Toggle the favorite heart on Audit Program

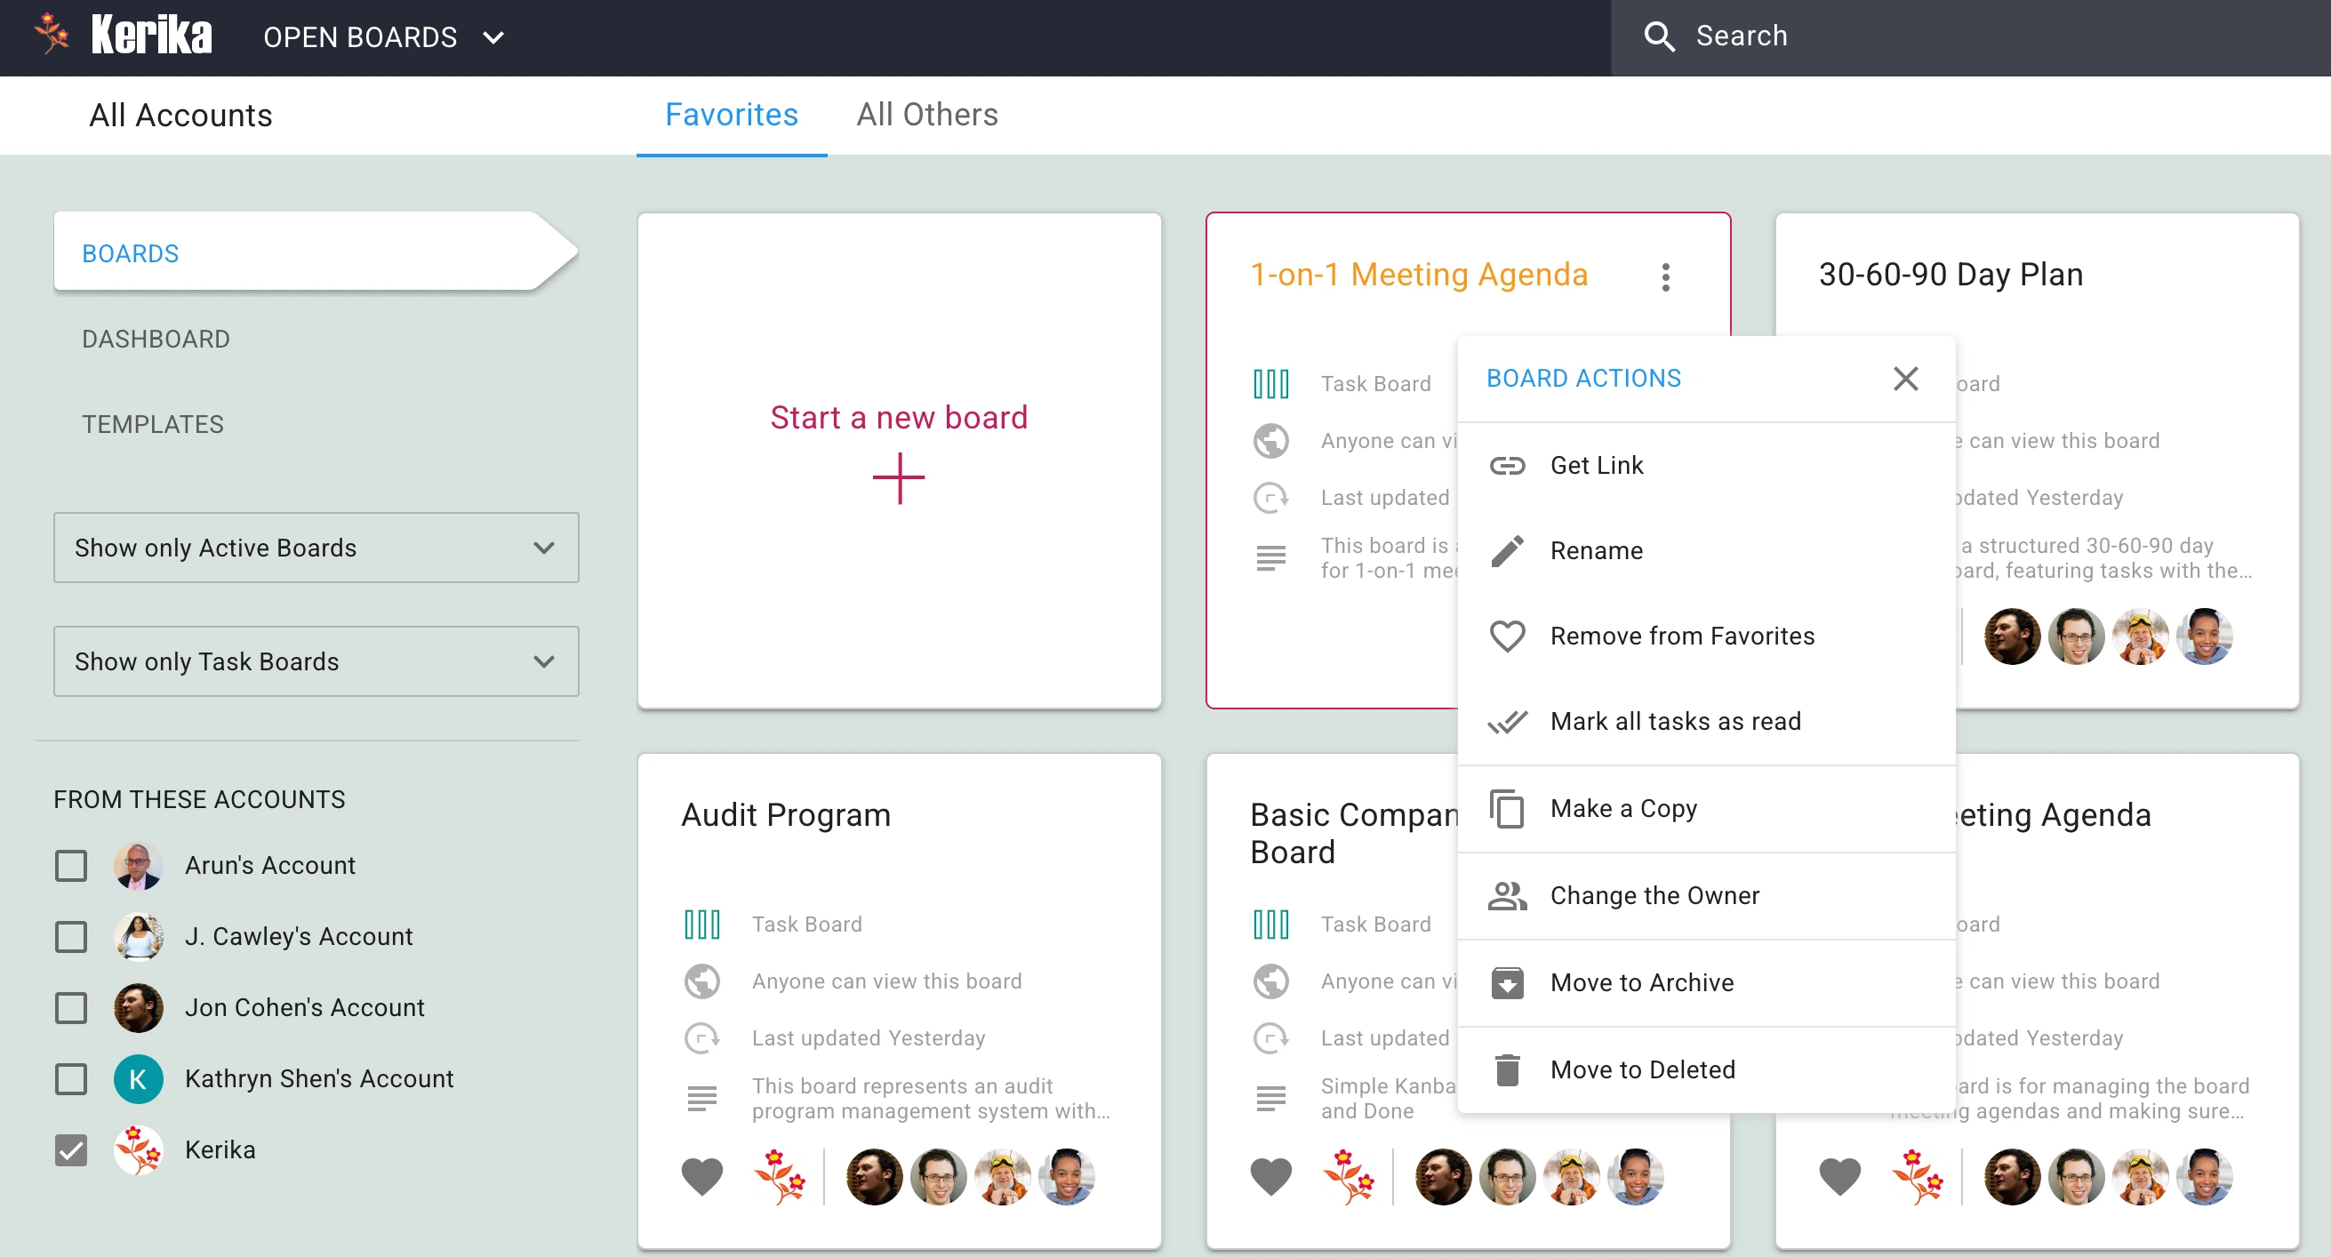pos(701,1175)
